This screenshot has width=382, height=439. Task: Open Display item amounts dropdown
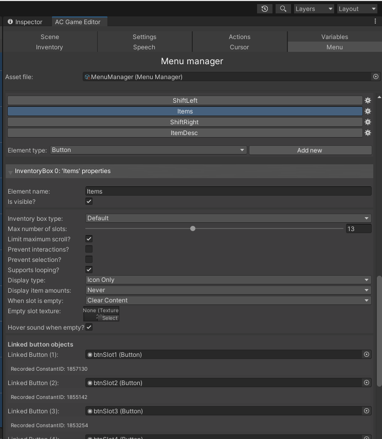(x=228, y=290)
